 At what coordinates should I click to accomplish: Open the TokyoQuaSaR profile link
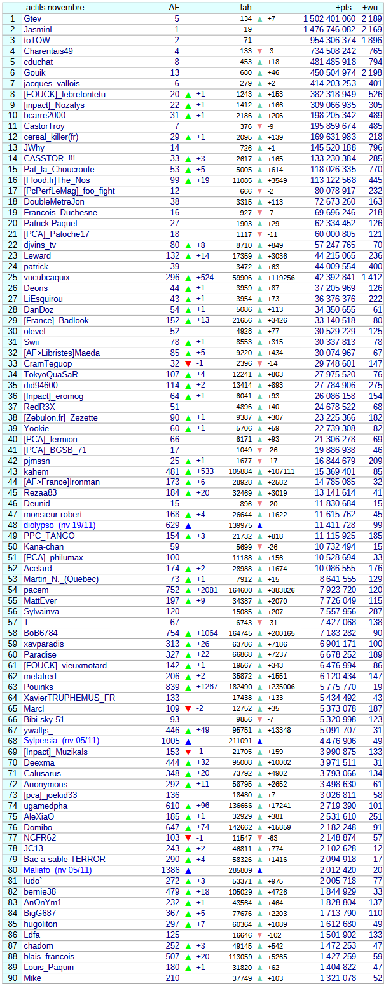pos(51,375)
